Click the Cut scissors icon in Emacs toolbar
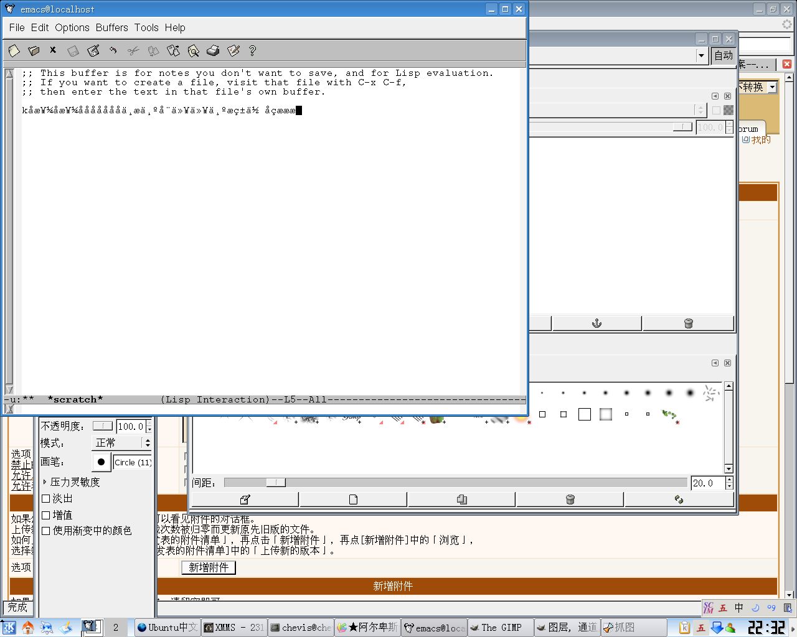Viewport: 797px width, 637px height. 133,51
